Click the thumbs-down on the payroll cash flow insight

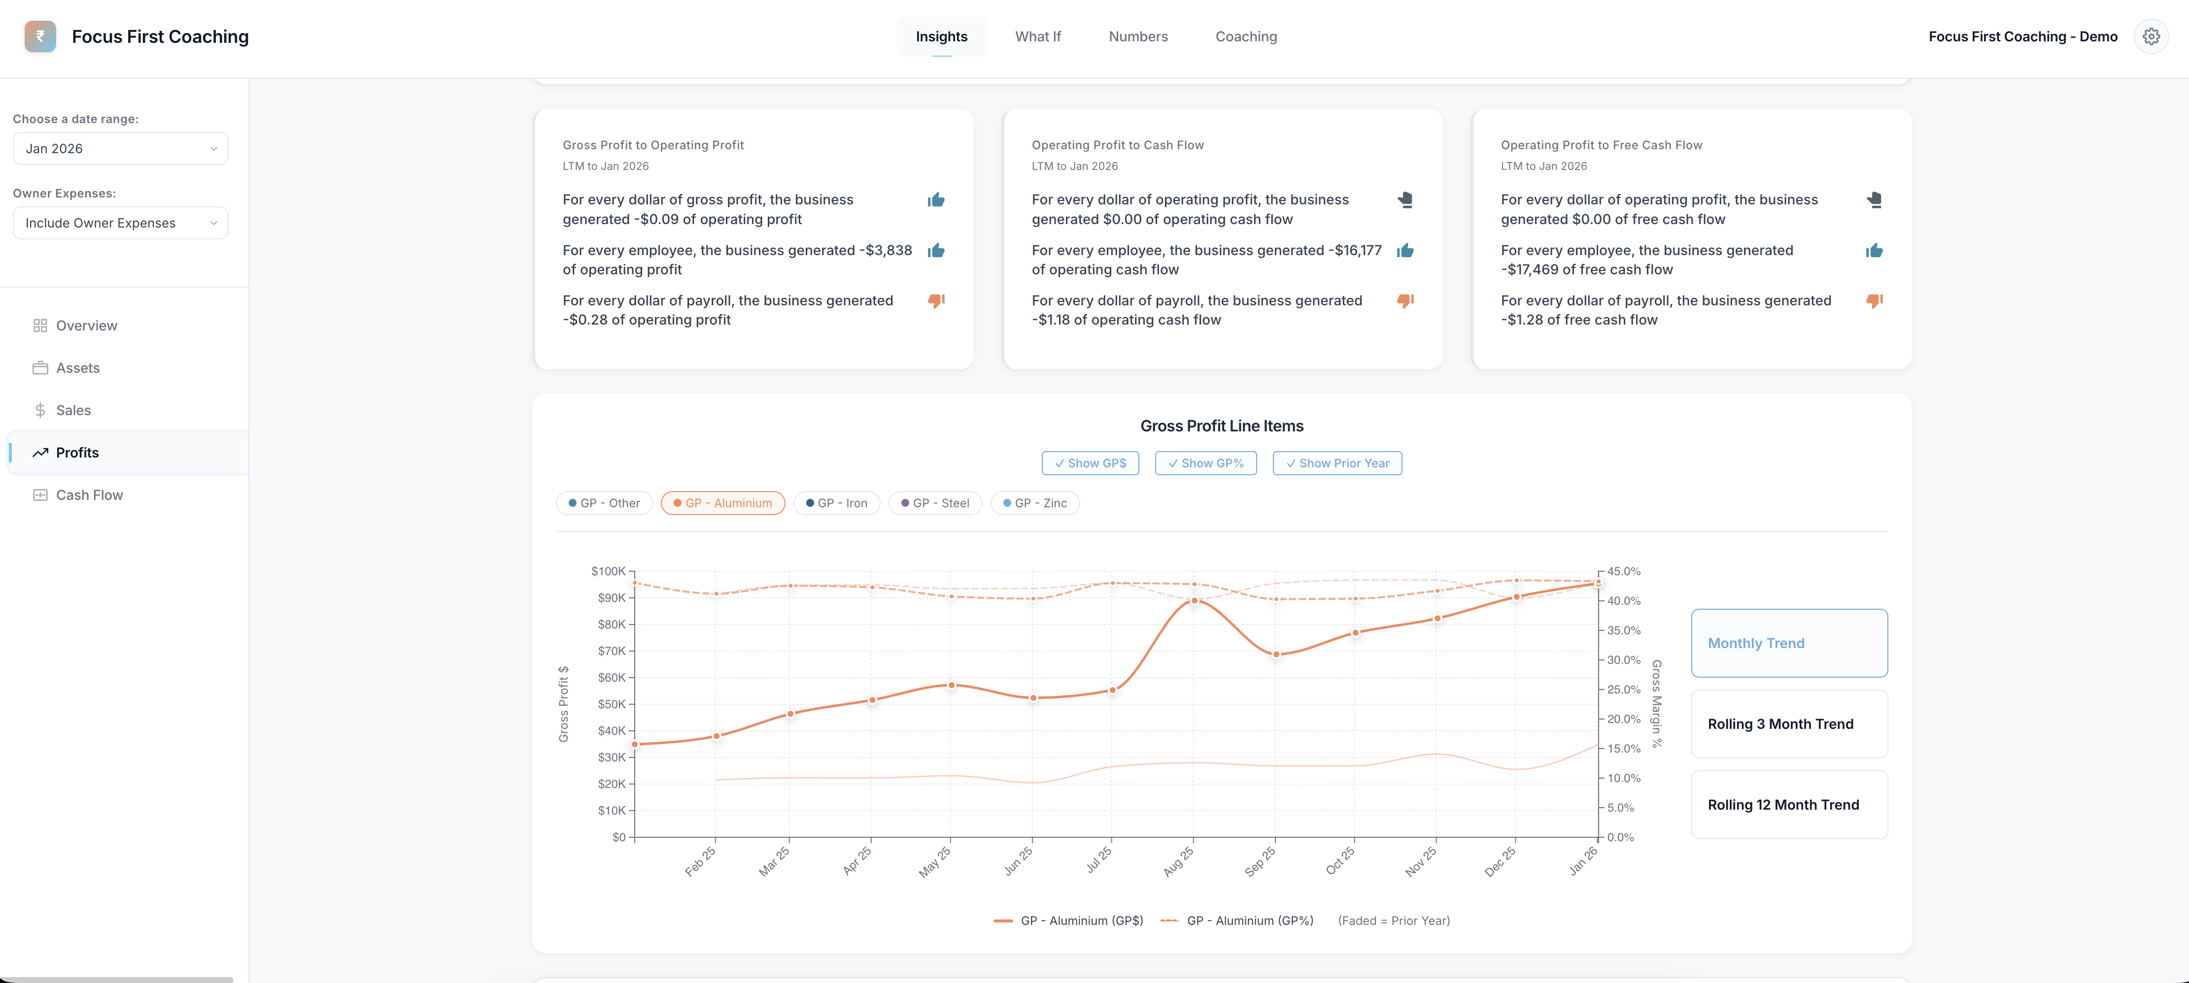[x=1404, y=300]
